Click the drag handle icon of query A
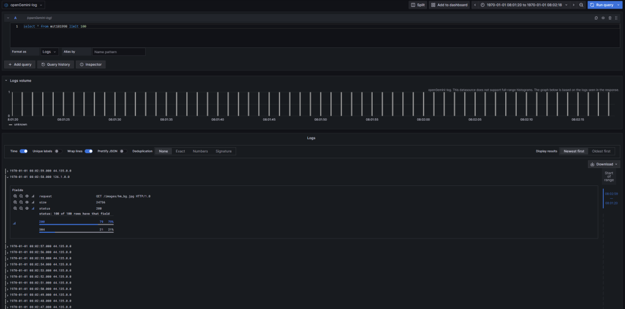Screen dimensions: 625x309 [616, 18]
